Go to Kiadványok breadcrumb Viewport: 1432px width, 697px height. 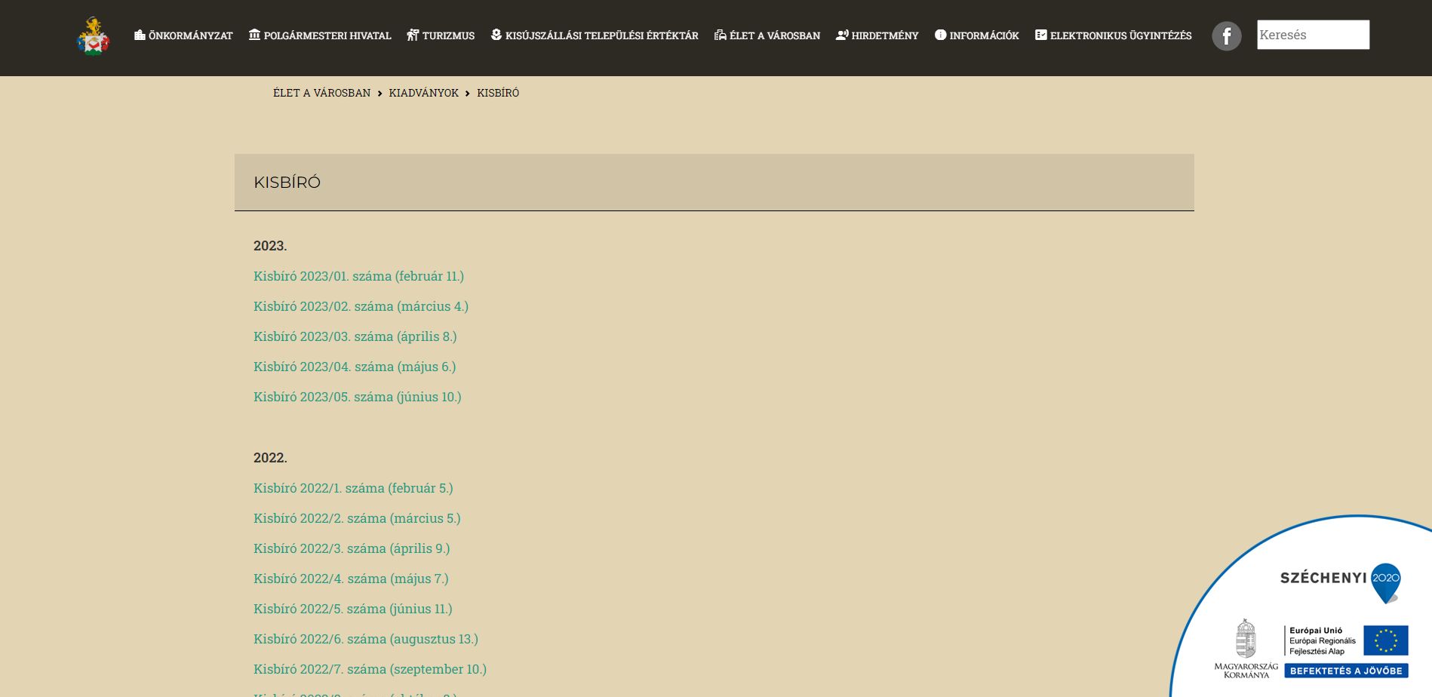point(424,93)
